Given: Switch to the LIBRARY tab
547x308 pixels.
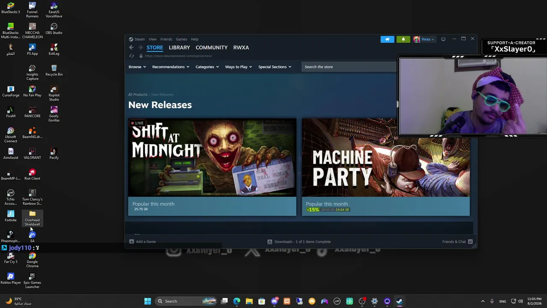Looking at the screenshot, I should coord(179,47).
